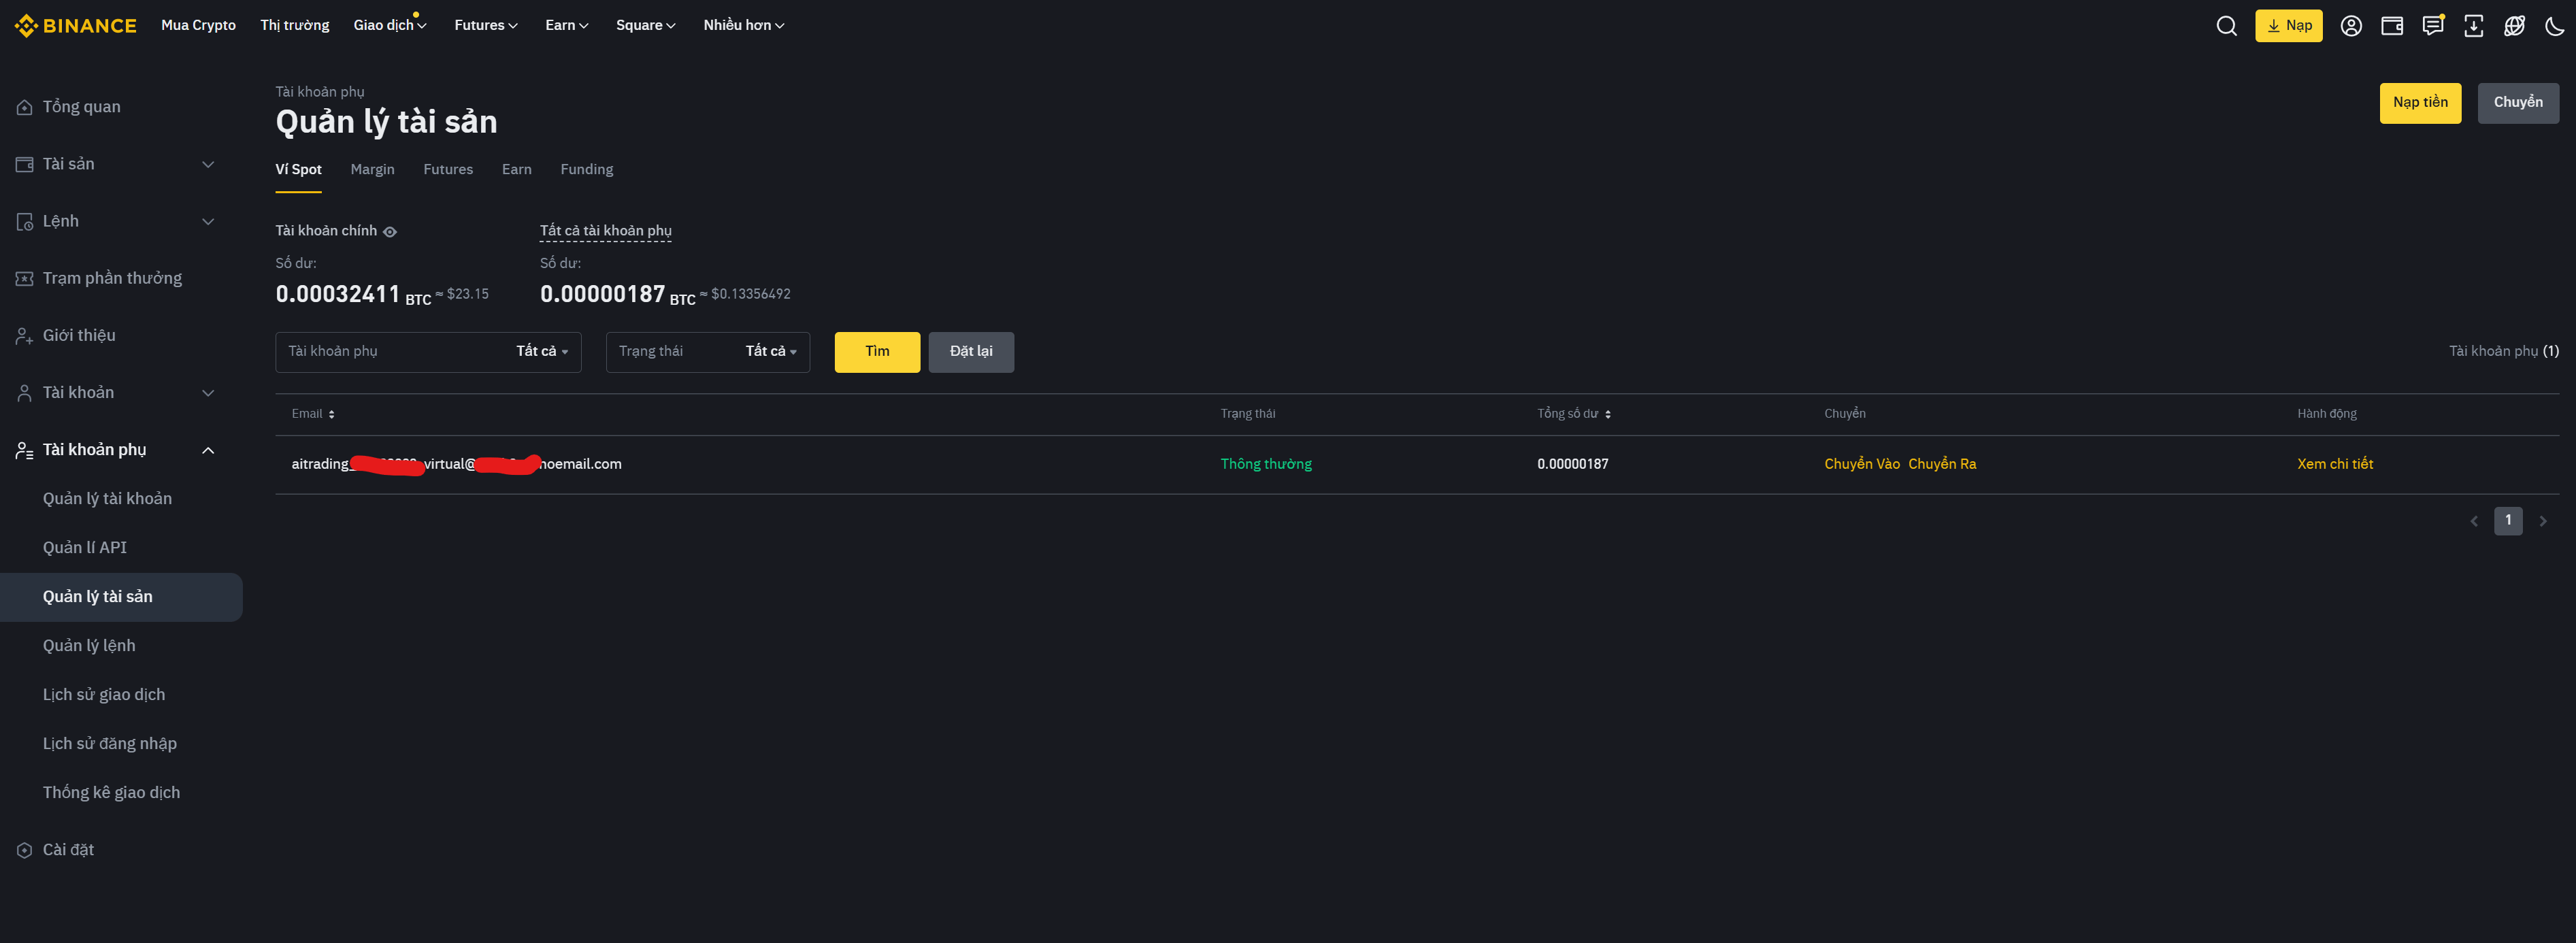Screen dimensions: 2576x943
Task: Click the yellow Tìm button
Action: tap(876, 352)
